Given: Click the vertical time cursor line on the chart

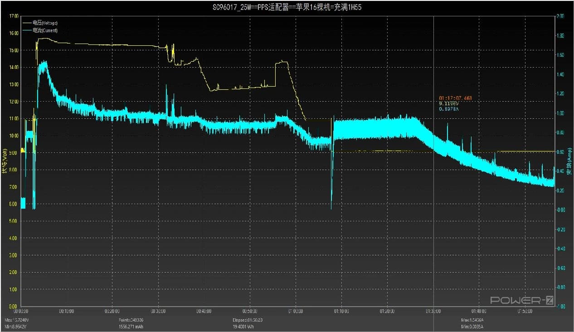Looking at the screenshot, I should tap(434, 161).
